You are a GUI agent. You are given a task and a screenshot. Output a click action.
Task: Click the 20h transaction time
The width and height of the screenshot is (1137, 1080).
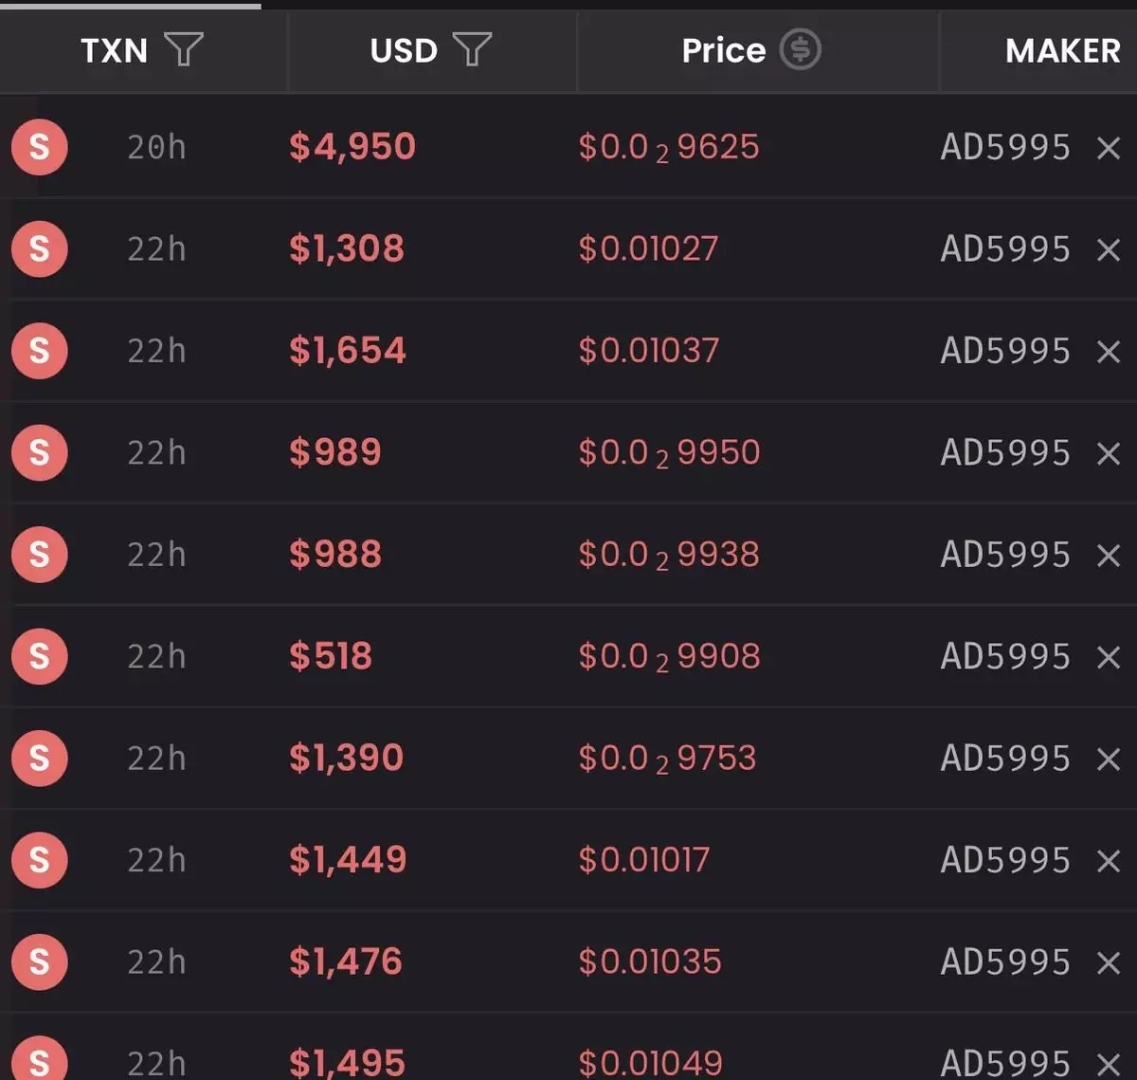coord(156,147)
